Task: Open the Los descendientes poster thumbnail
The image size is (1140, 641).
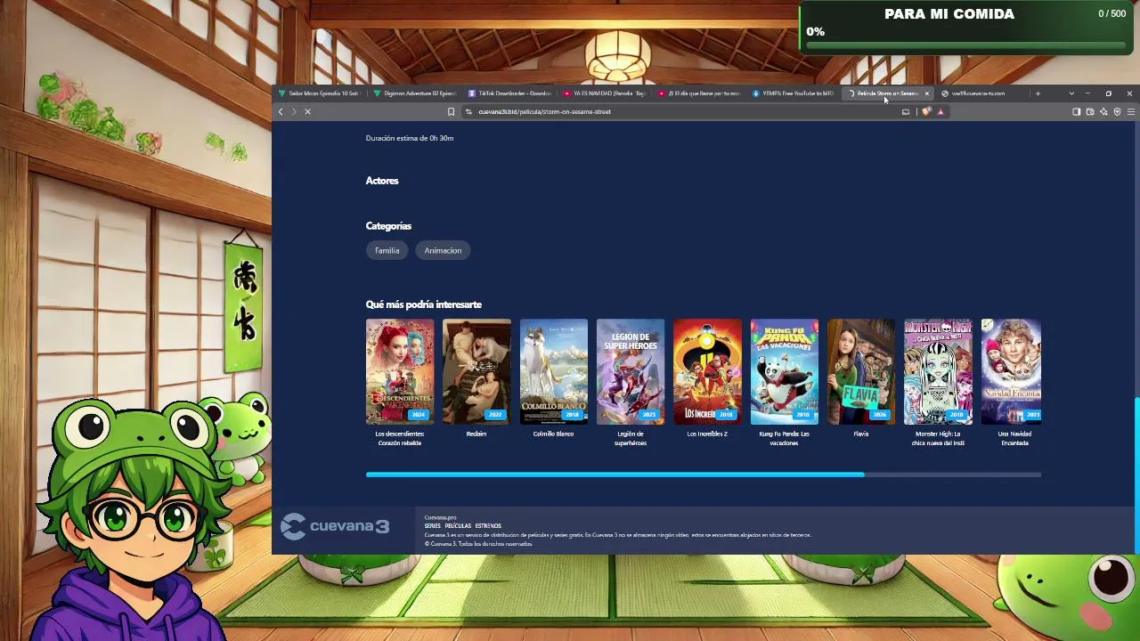Action: (400, 371)
